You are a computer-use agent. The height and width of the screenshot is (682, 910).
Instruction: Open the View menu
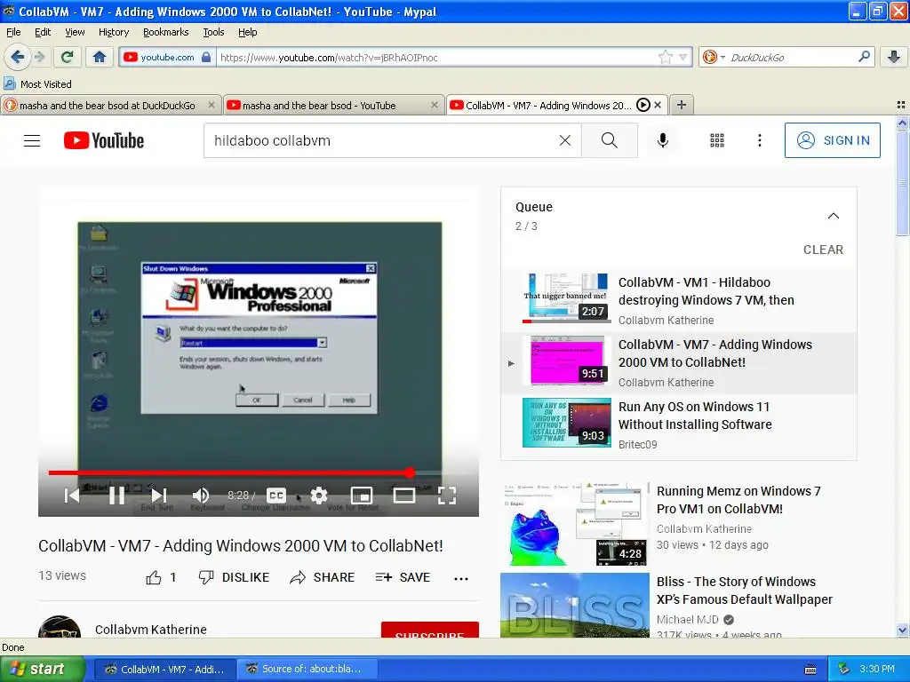click(75, 32)
